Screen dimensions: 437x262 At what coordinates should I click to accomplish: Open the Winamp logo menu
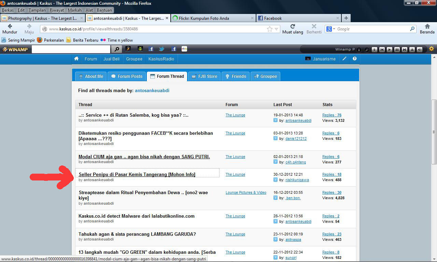pyautogui.click(x=15, y=49)
